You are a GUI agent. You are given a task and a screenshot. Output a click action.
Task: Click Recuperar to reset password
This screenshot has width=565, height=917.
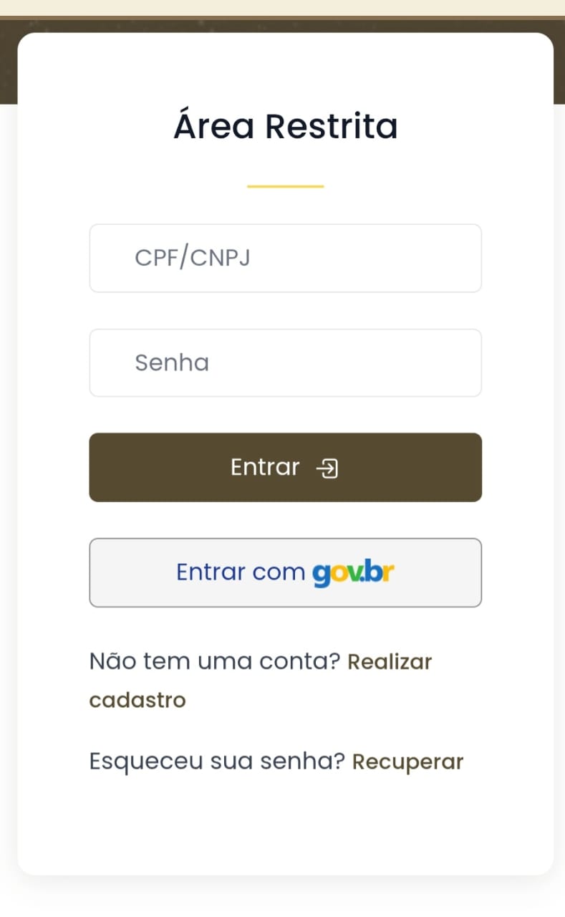click(x=407, y=762)
